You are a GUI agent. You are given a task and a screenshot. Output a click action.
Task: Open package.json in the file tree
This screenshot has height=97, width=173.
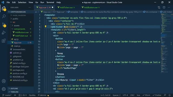tap(18, 70)
